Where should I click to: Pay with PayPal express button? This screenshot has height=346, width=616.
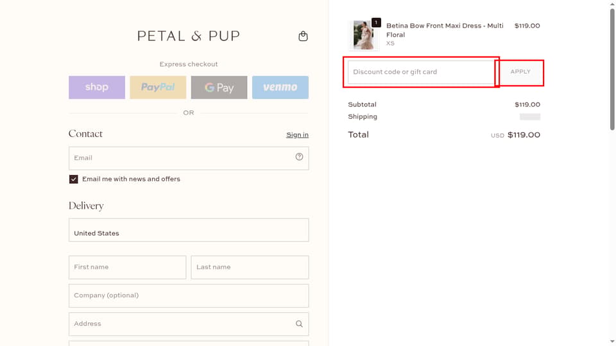click(158, 88)
